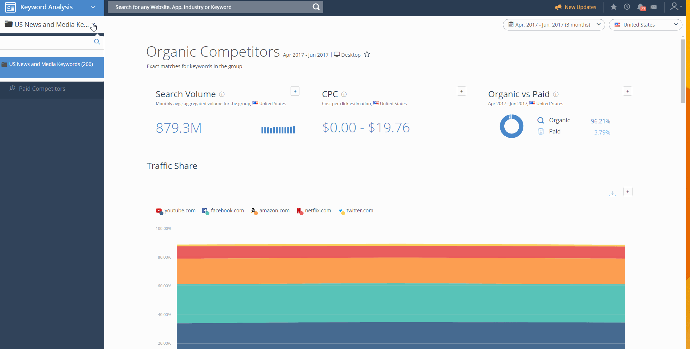This screenshot has height=349, width=690.
Task: Click the Organic 96.21% value
Action: (x=600, y=121)
